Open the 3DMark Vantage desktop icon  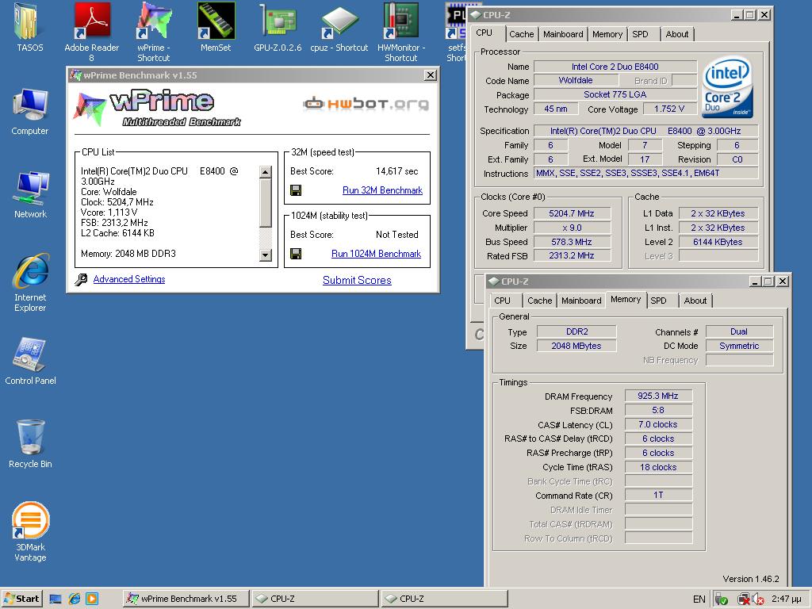[x=31, y=520]
